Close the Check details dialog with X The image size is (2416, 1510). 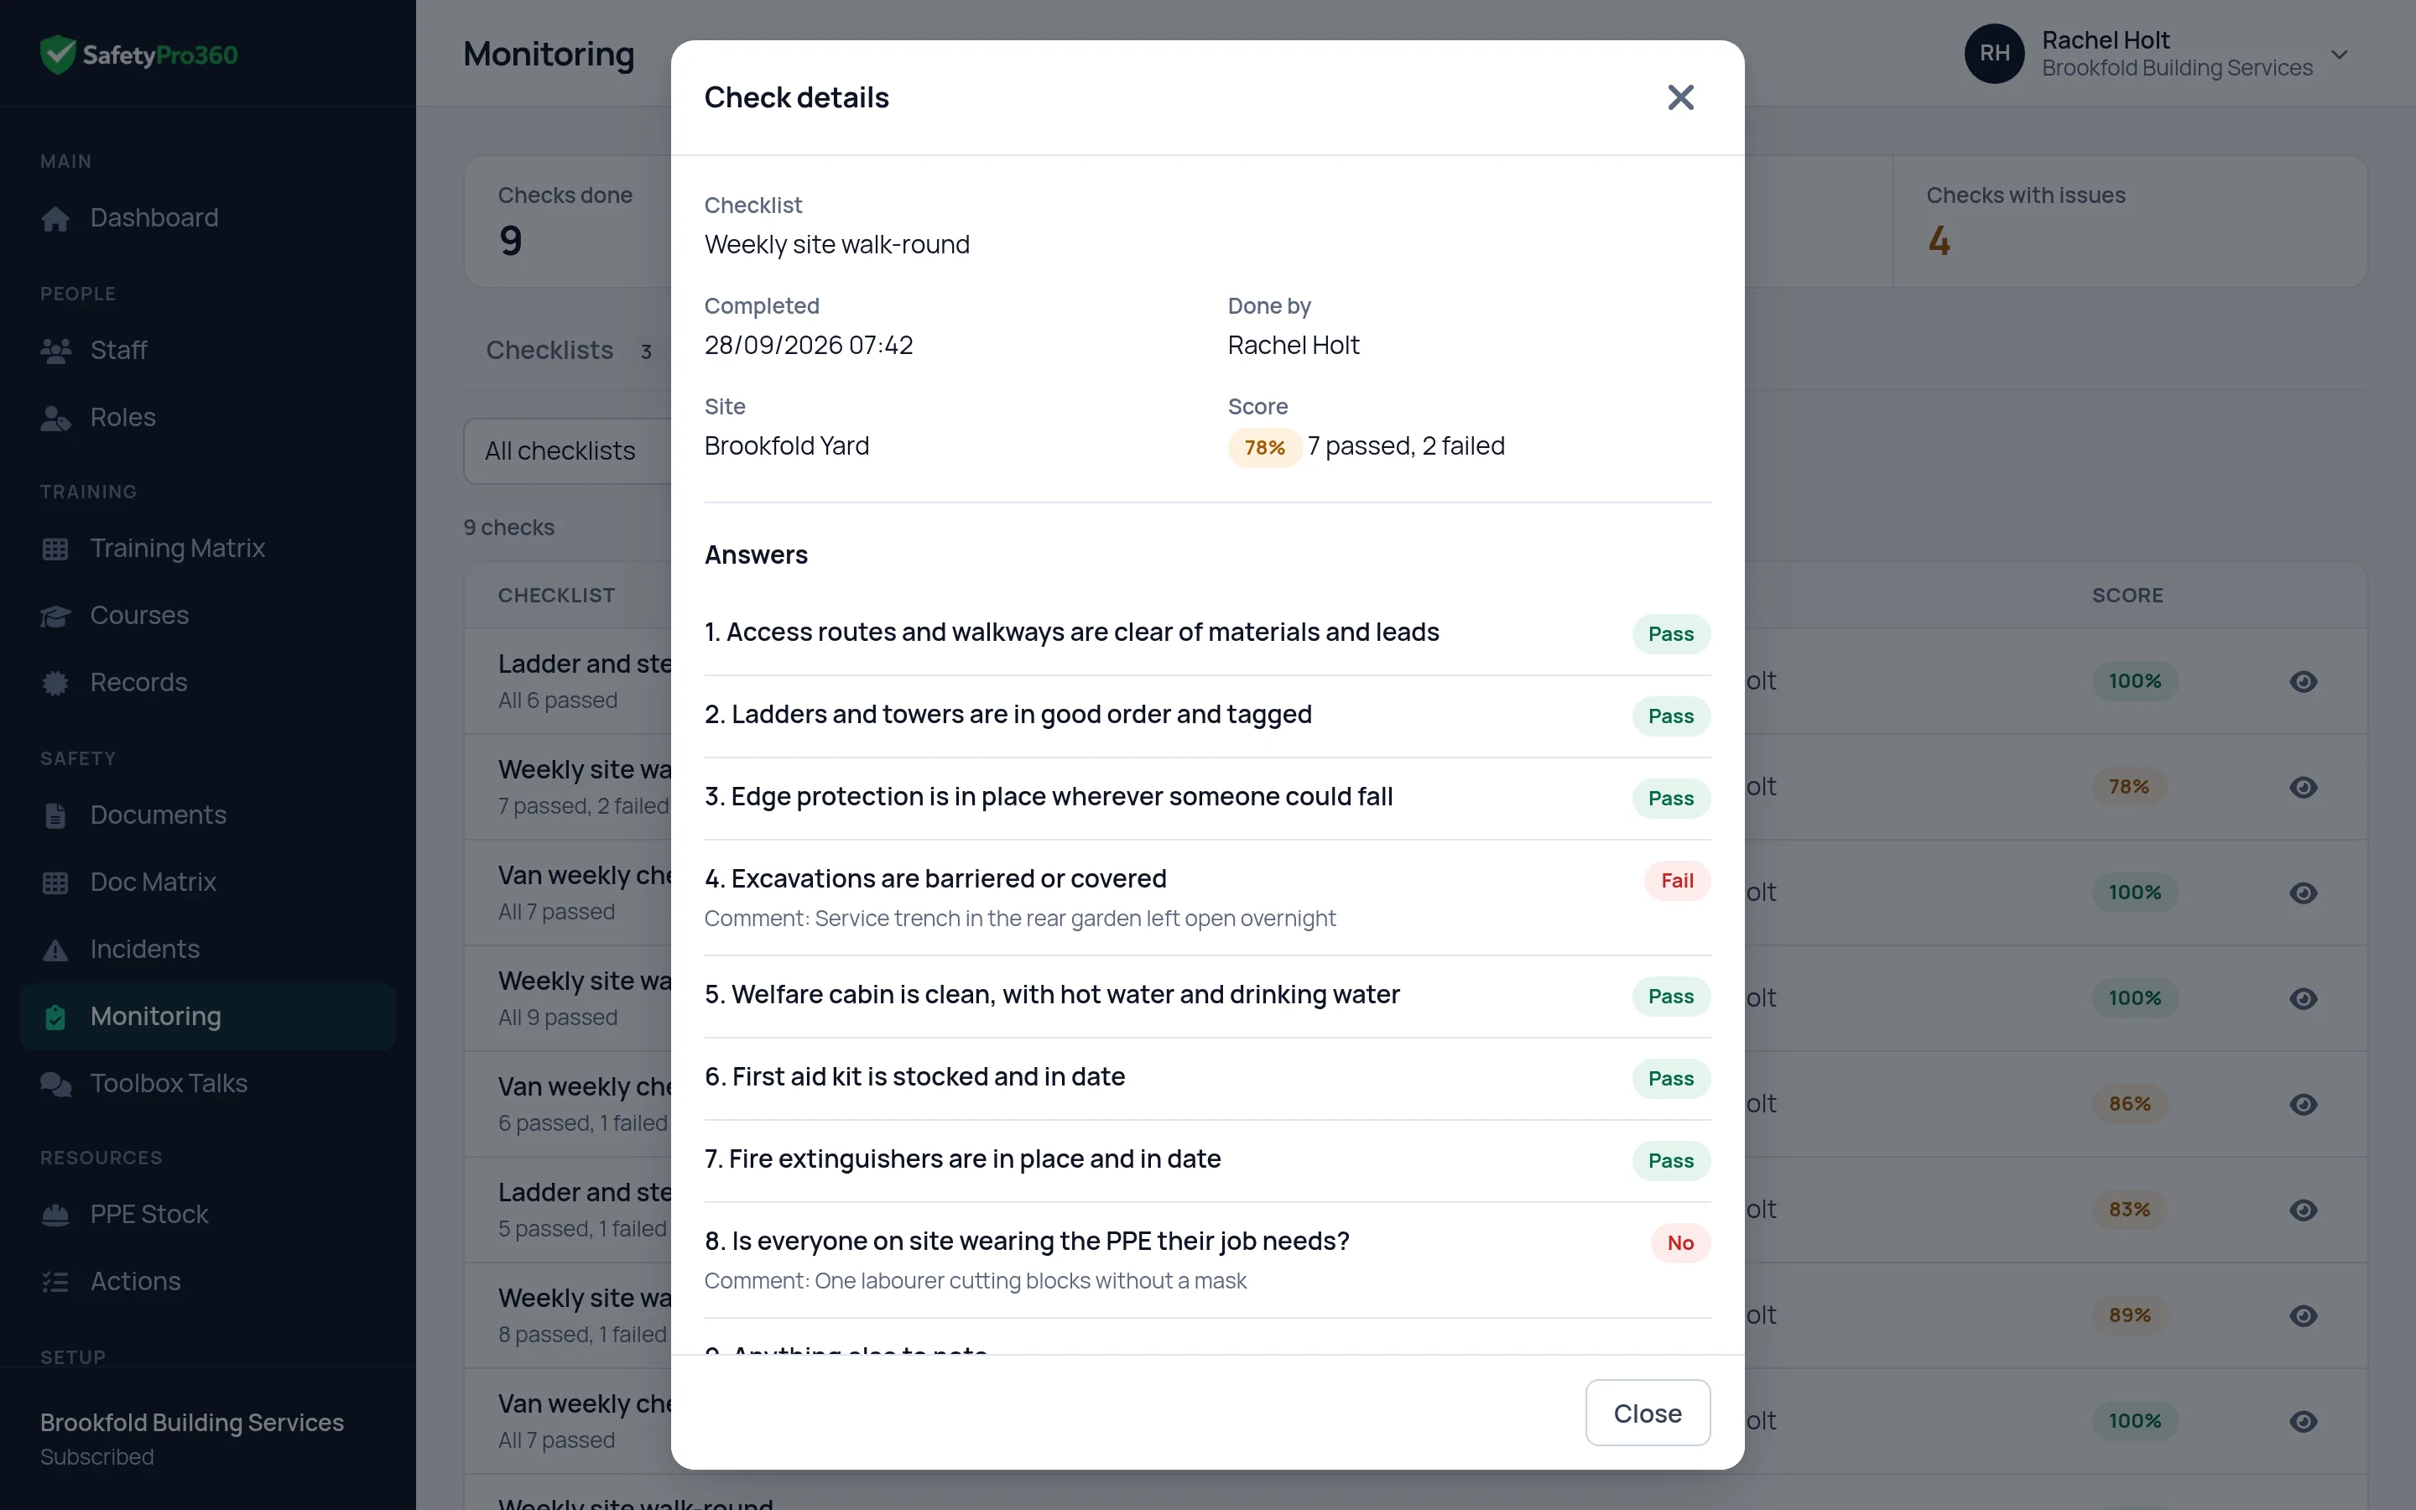1680,96
